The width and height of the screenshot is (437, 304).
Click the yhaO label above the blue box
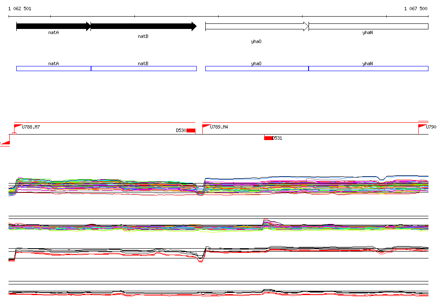point(256,63)
